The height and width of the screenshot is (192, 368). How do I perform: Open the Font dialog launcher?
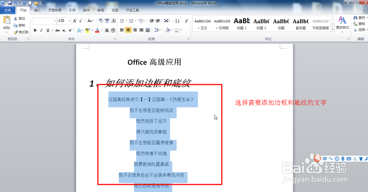pos(115,39)
